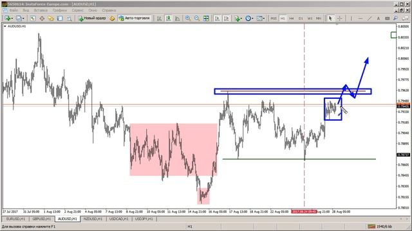Toggle chart auto scroll

tap(217, 18)
